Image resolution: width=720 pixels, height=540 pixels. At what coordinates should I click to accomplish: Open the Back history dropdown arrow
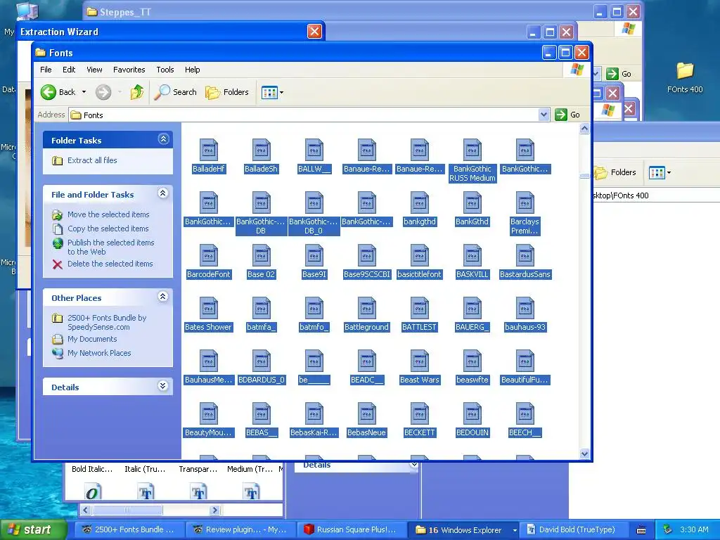[84, 92]
